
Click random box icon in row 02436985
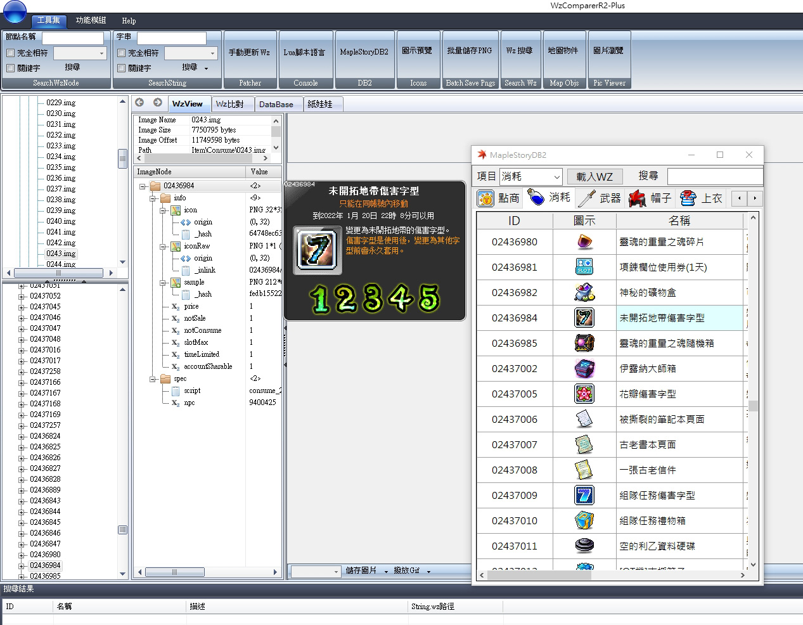click(x=584, y=343)
